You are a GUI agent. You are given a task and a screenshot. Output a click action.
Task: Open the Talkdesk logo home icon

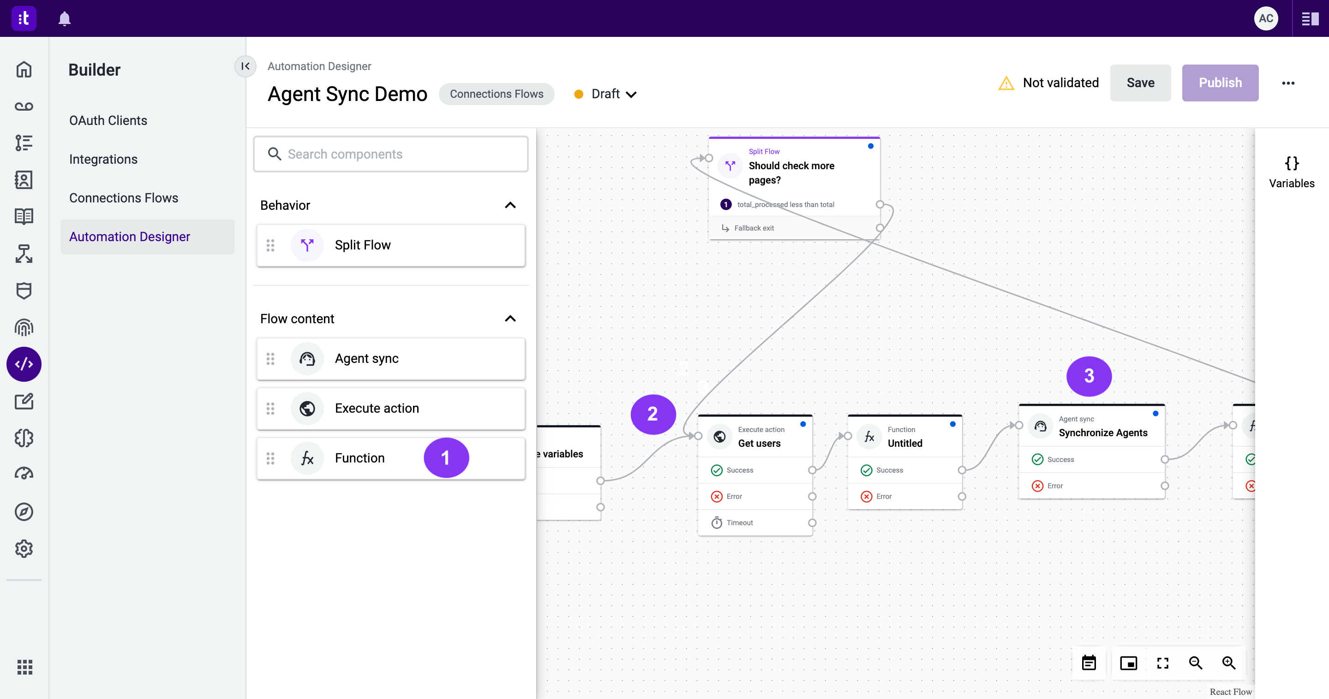coord(24,18)
